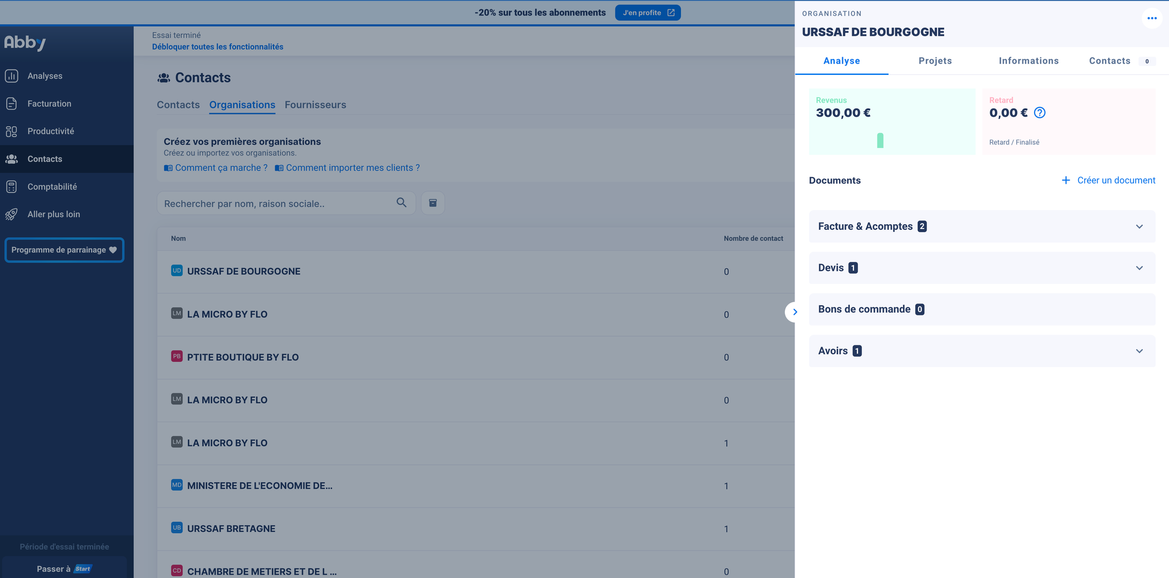Select the Organisations sub-tab
This screenshot has width=1169, height=578.
(x=242, y=105)
